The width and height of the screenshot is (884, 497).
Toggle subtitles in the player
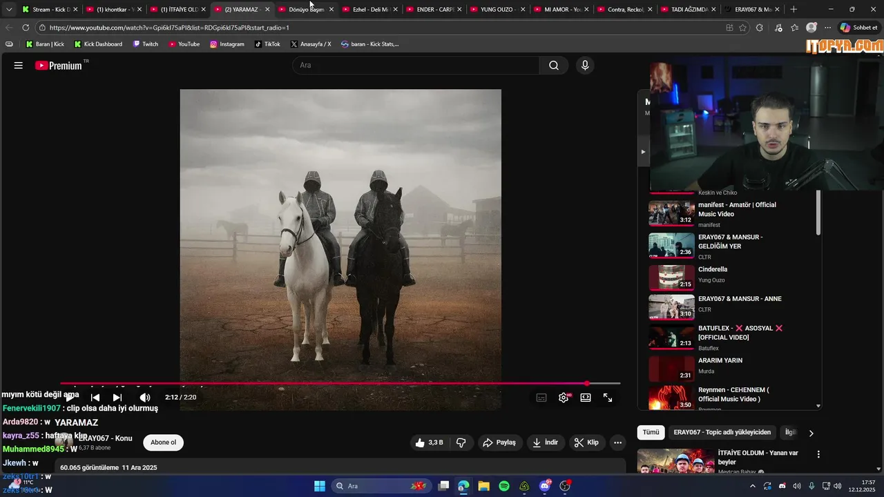coord(541,398)
